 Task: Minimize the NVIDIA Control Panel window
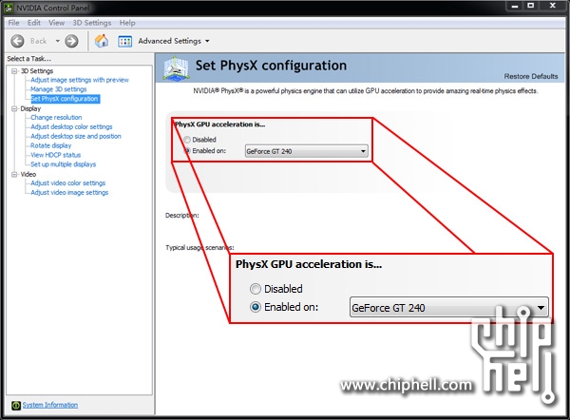515,7
